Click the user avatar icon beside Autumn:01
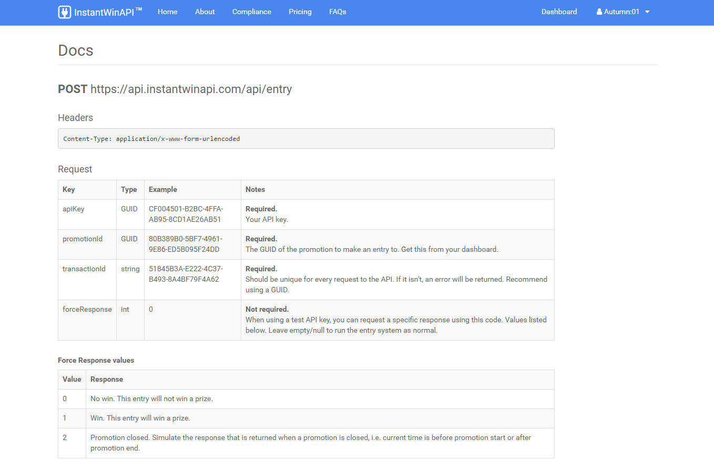Viewport: 714px width, 460px height. click(x=599, y=12)
